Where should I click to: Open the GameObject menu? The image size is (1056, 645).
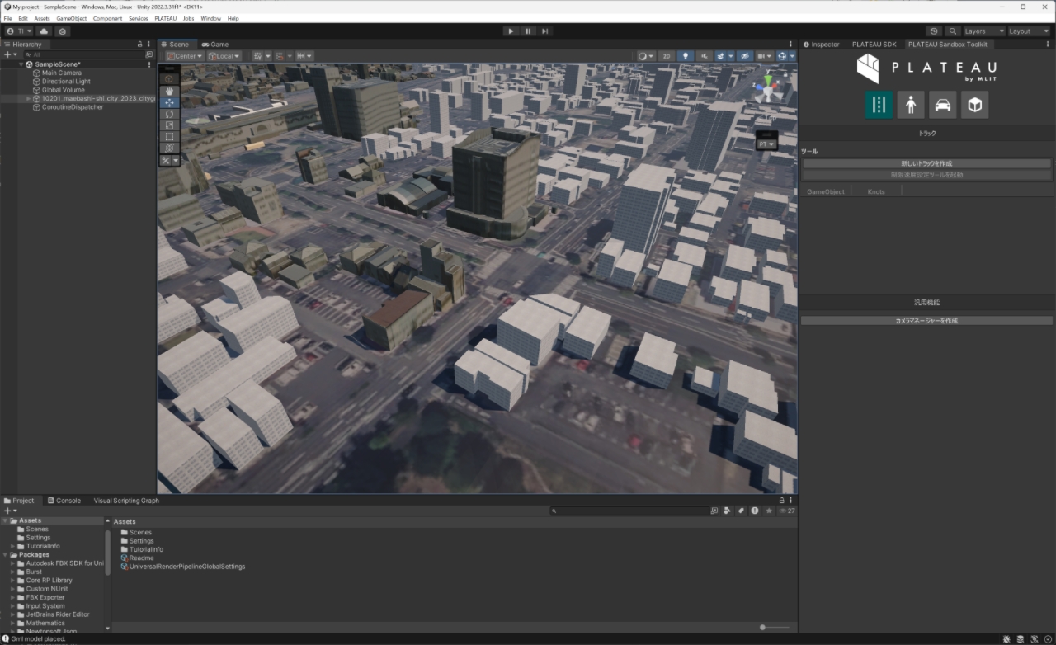coord(71,18)
